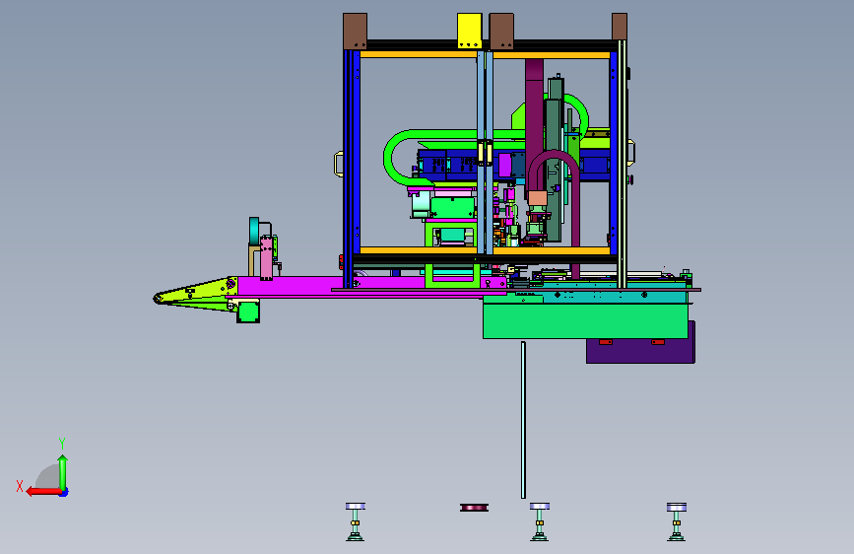Select the teal cylinder on the left stand
Screen dimensions: 854x554
pos(254,231)
